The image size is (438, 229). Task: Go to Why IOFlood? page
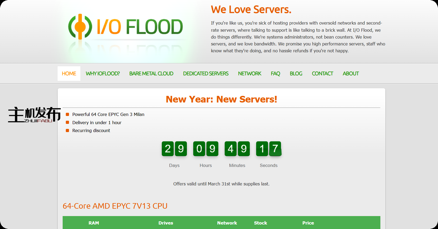click(103, 74)
